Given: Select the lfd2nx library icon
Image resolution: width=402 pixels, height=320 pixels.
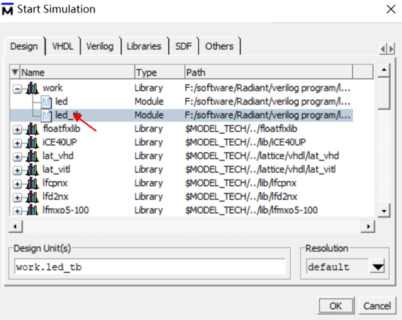Looking at the screenshot, I should tap(32, 197).
